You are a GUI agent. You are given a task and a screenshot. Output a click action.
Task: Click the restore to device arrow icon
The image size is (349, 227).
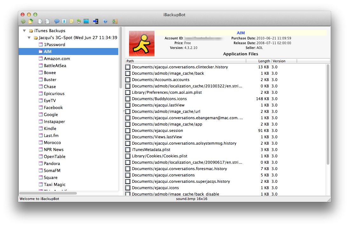96,21
